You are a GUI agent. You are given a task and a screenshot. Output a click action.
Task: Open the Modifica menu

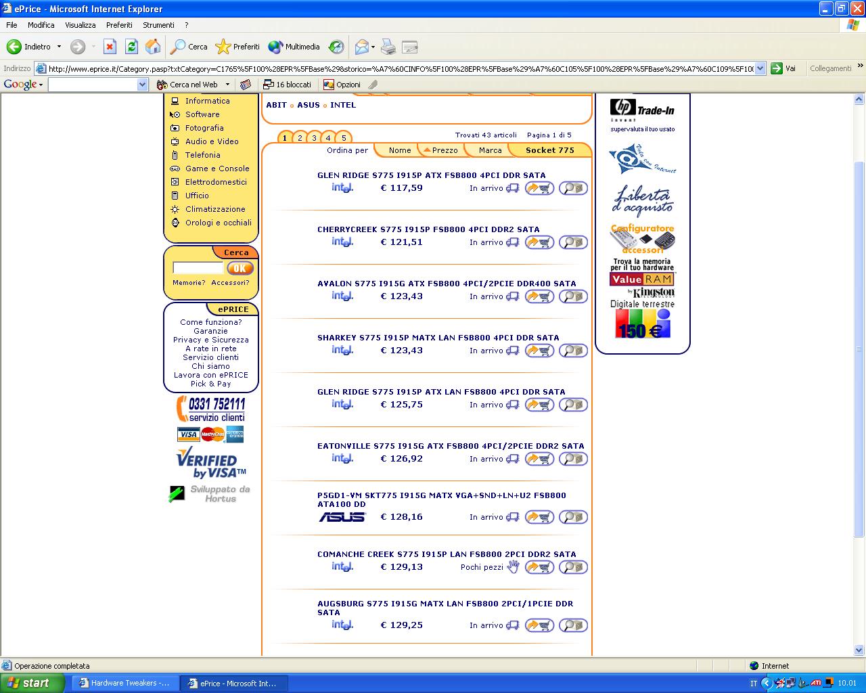[41, 25]
